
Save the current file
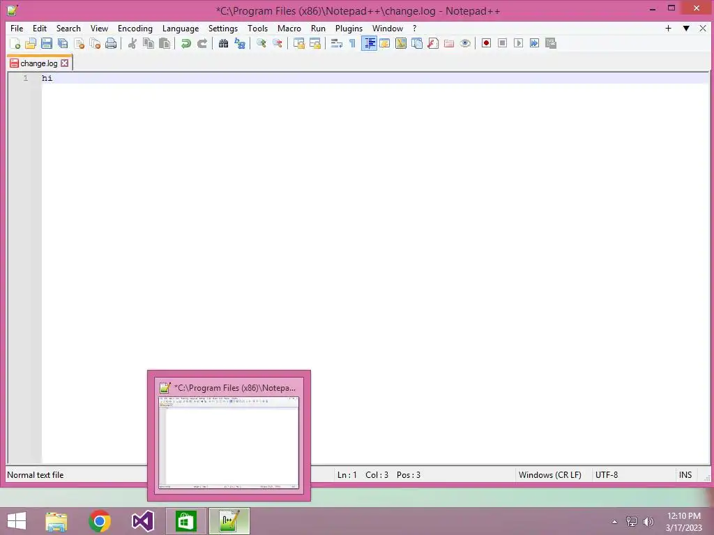47,43
